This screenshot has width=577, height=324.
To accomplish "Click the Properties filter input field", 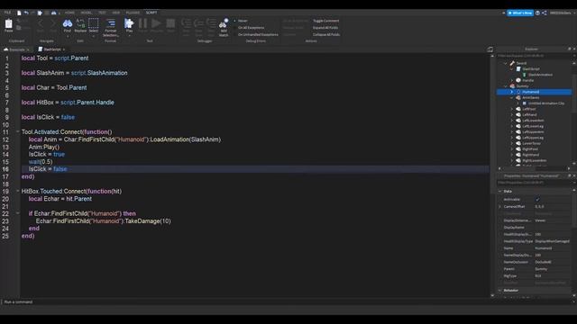I will coord(535,183).
